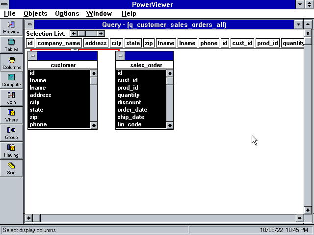Click quantity in the Selection List
Screen dimensions: 314x235
(293, 43)
